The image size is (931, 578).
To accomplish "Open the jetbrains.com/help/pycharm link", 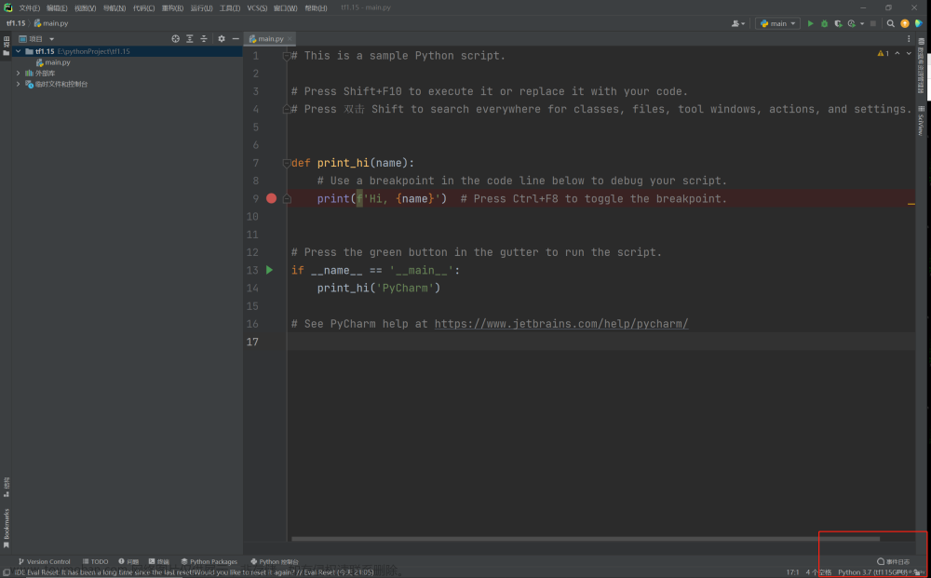I will [561, 324].
